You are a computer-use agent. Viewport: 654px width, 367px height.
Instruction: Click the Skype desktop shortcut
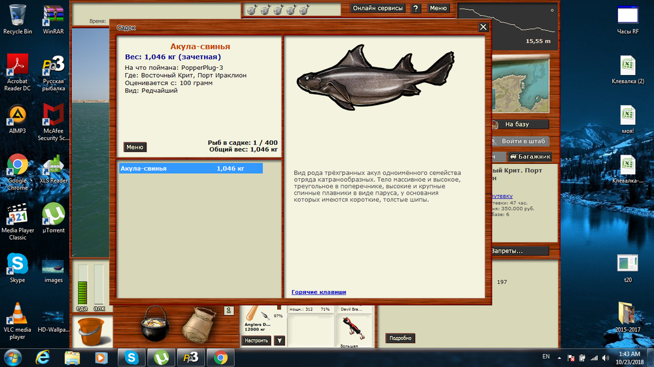pyautogui.click(x=18, y=266)
